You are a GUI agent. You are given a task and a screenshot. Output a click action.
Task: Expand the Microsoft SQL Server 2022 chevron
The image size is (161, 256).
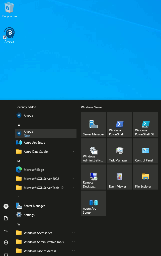tap(73, 179)
